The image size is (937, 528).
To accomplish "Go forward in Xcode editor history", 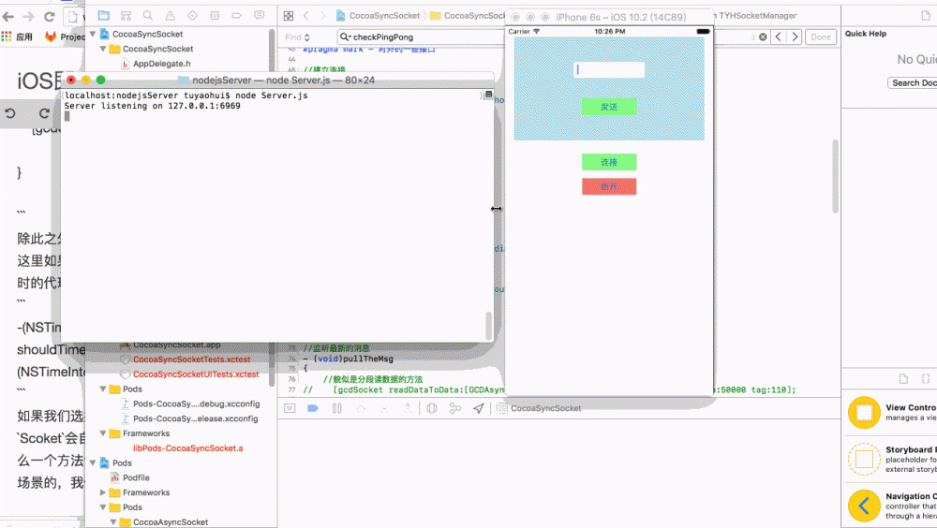I will [323, 16].
